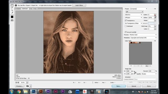Open the Lossy dropdown arrow
Image resolution: width=168 pixels, height=94 pixels.
[x=155, y=29]
